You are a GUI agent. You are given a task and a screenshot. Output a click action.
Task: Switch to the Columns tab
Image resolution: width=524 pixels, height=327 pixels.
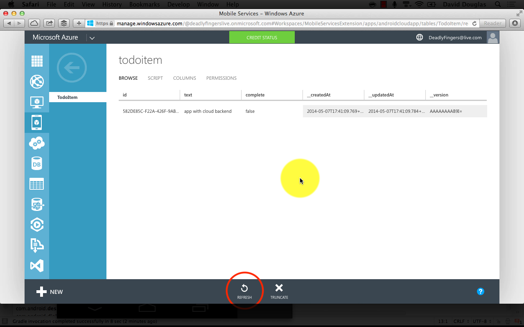pos(185,78)
